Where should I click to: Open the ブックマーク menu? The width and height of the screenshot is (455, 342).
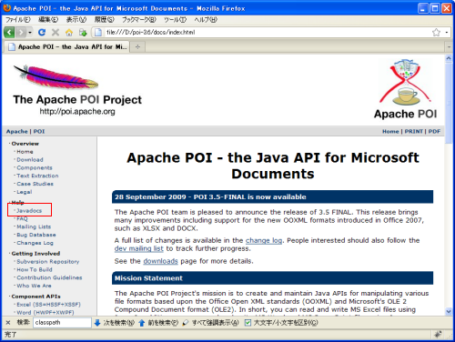[x=139, y=20]
